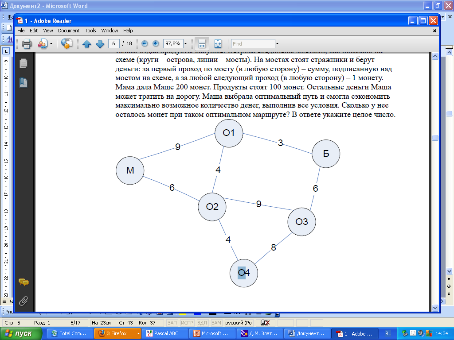Click the zoom out minus button
The image size is (454, 340).
pos(145,44)
